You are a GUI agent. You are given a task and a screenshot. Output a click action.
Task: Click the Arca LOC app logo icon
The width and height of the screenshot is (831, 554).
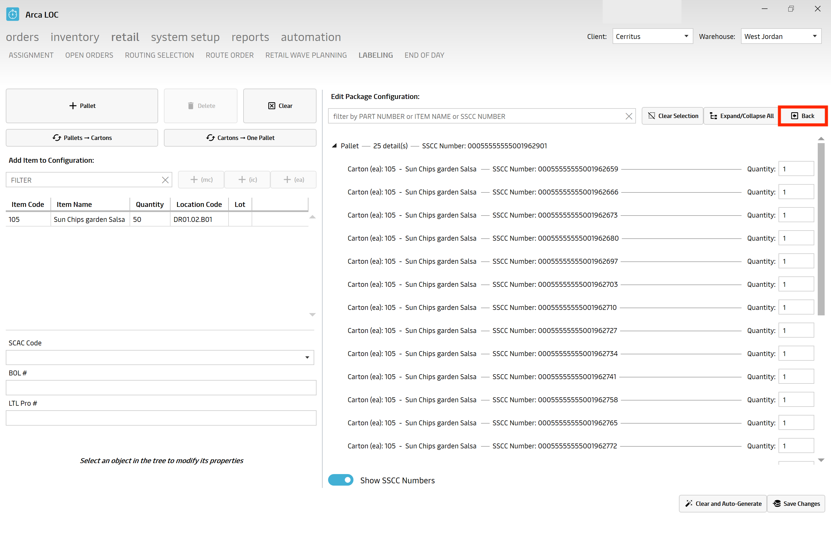coord(13,14)
